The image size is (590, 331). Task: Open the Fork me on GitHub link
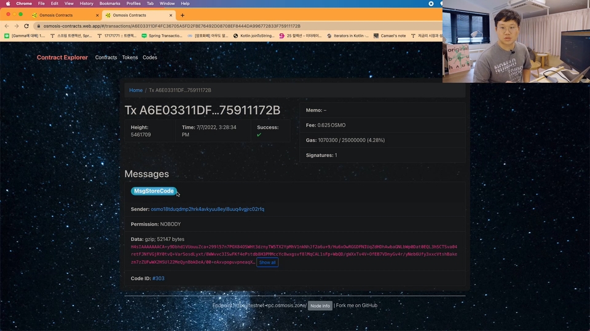tap(356, 305)
